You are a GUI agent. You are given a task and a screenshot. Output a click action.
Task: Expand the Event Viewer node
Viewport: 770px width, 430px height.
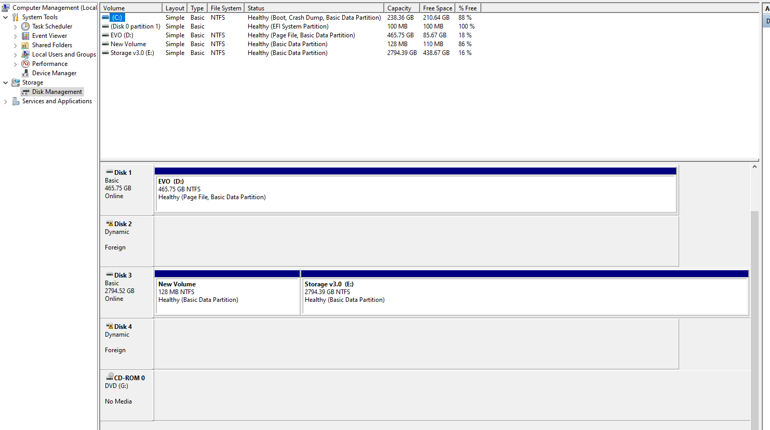15,36
